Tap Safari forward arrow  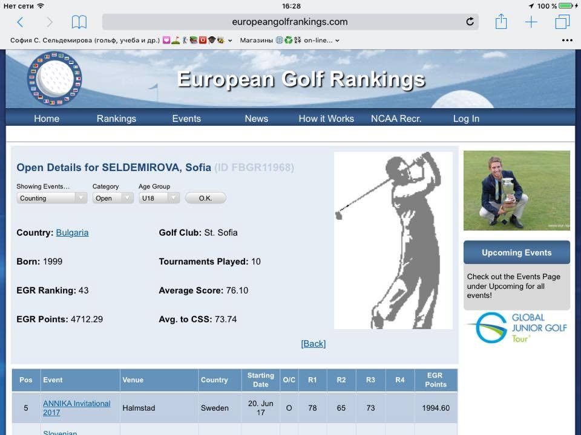tap(49, 22)
